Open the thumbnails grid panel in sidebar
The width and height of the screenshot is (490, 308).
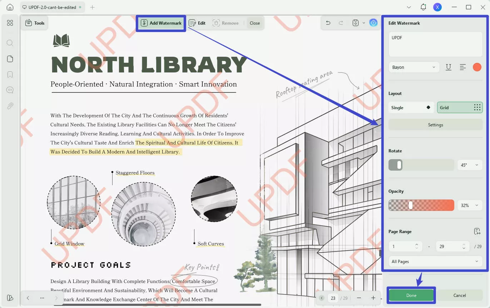pos(10,23)
